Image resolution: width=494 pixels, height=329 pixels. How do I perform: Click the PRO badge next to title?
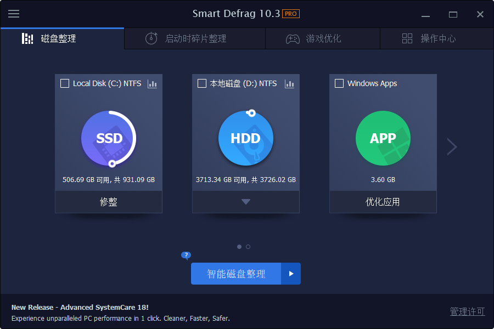click(290, 14)
